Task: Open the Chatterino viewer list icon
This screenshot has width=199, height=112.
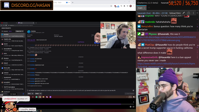Action: click(188, 13)
